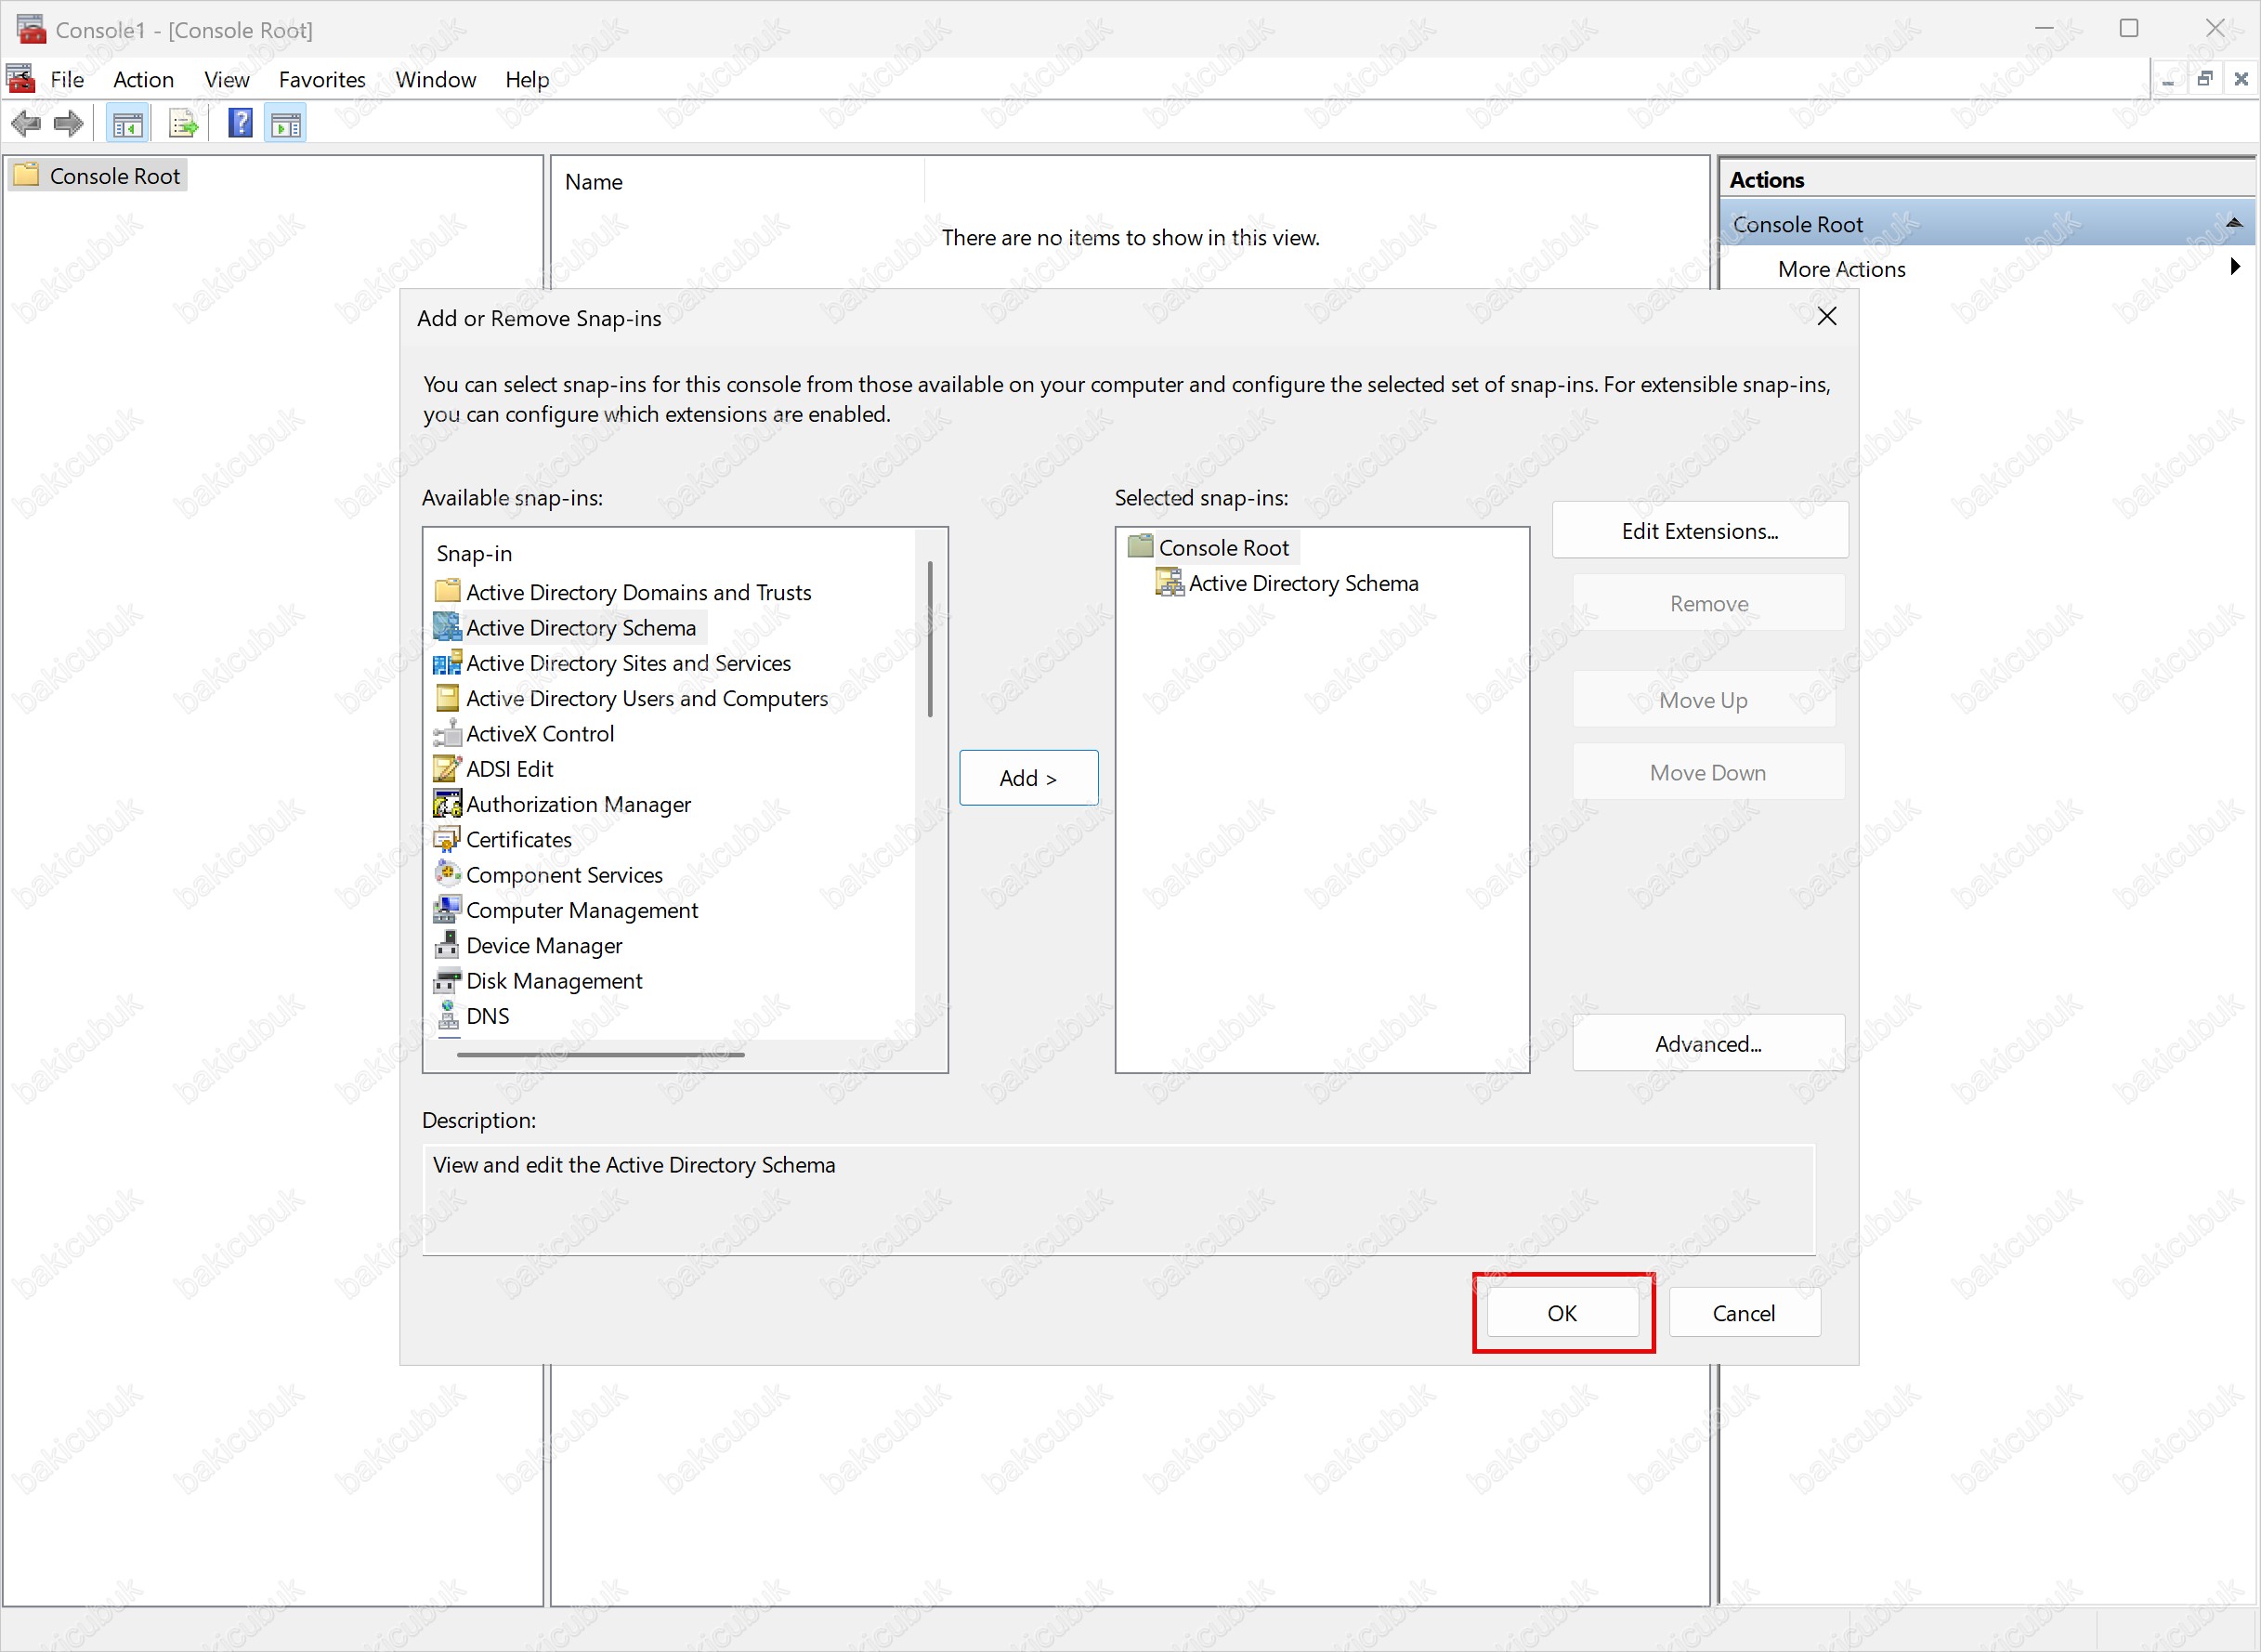Toggle Show/Hide Action Pane toolbar icon

pos(286,124)
